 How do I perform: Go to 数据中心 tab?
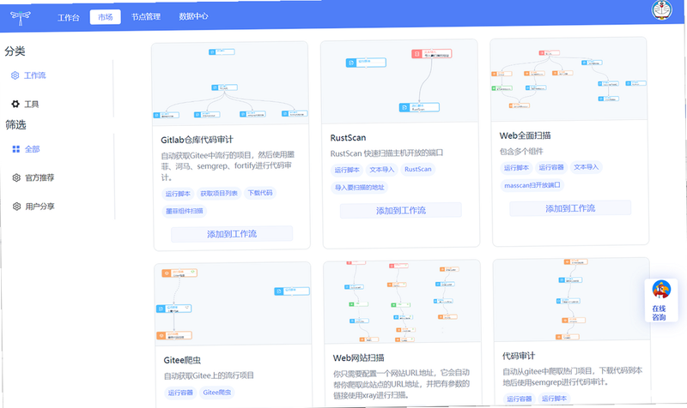tap(193, 16)
